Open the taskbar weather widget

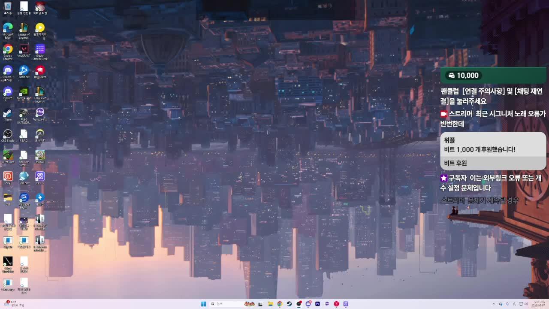(x=14, y=304)
